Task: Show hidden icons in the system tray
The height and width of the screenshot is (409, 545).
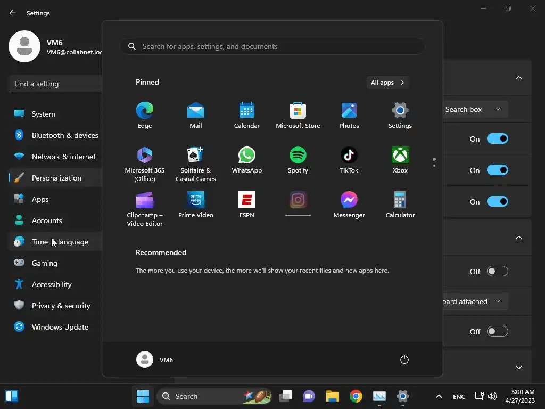Action: tap(439, 396)
